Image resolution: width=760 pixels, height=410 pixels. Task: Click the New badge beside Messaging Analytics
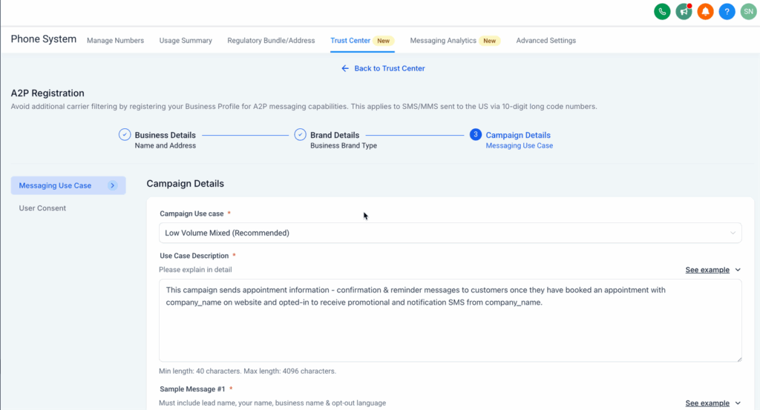click(x=490, y=41)
